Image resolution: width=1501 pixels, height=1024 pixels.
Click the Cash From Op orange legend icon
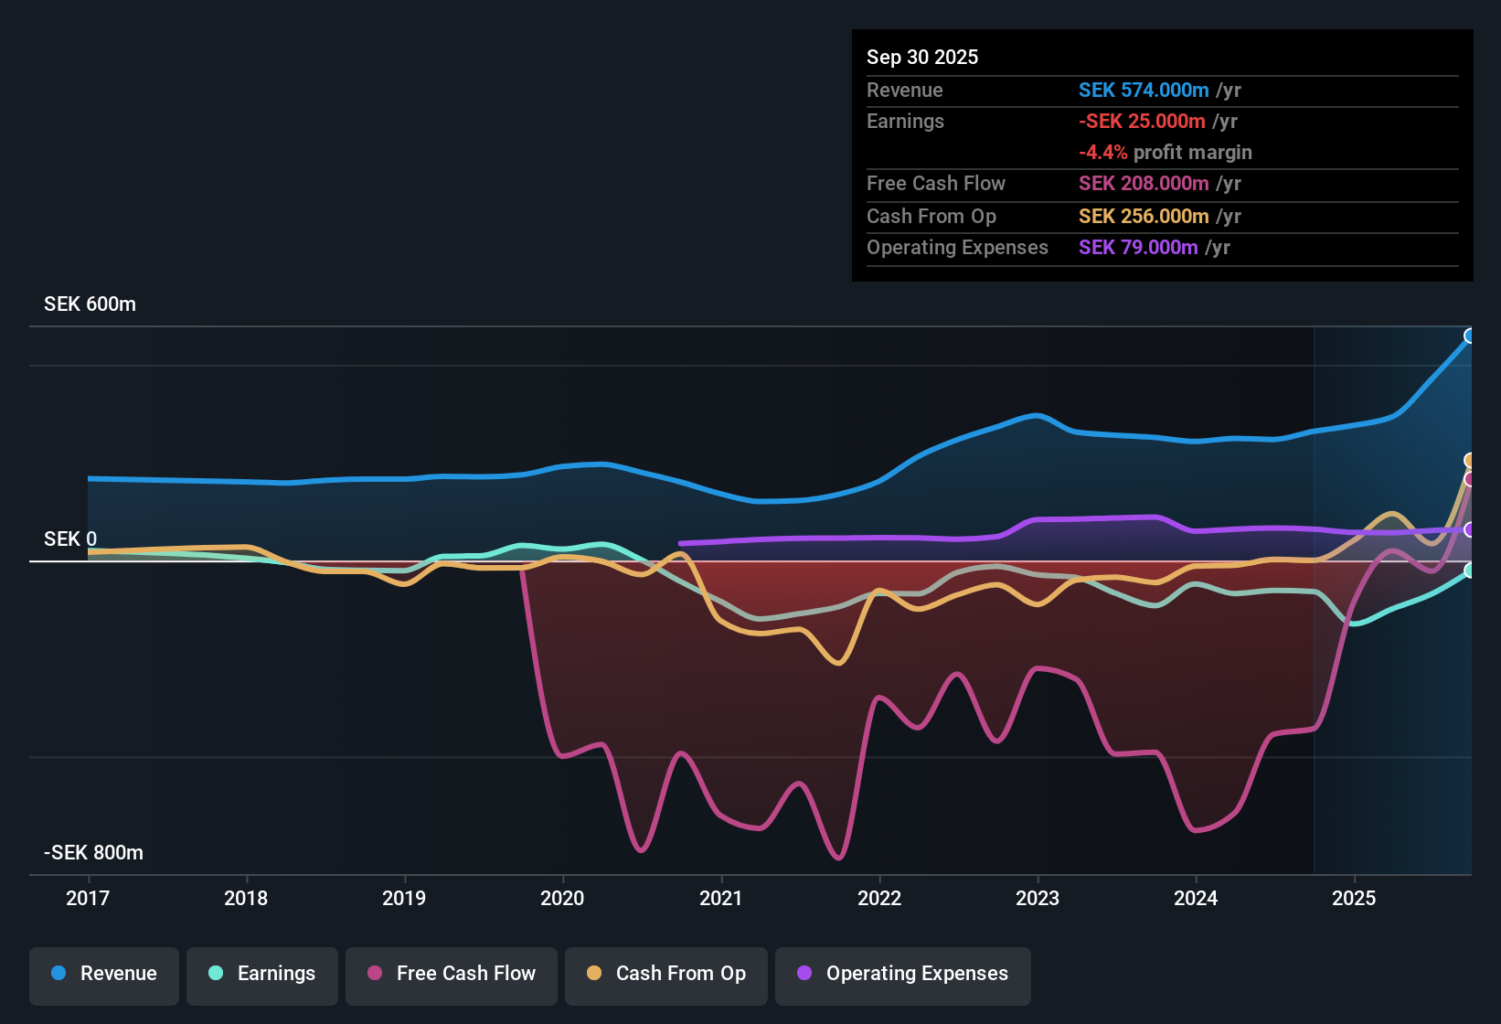tap(593, 974)
